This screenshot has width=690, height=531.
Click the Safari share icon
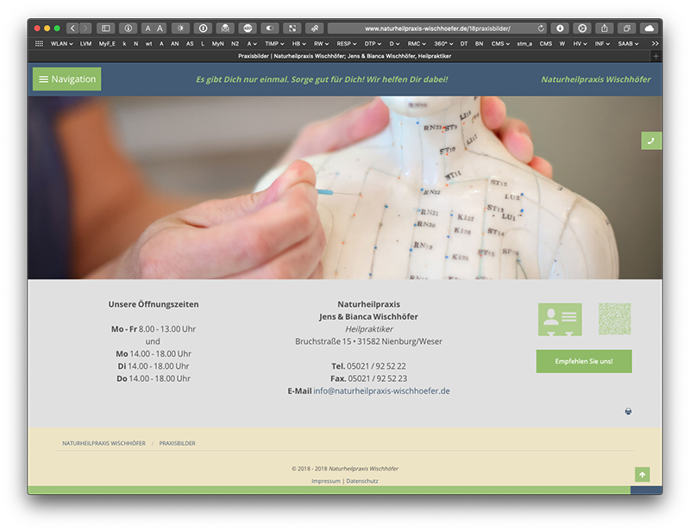coord(605,28)
